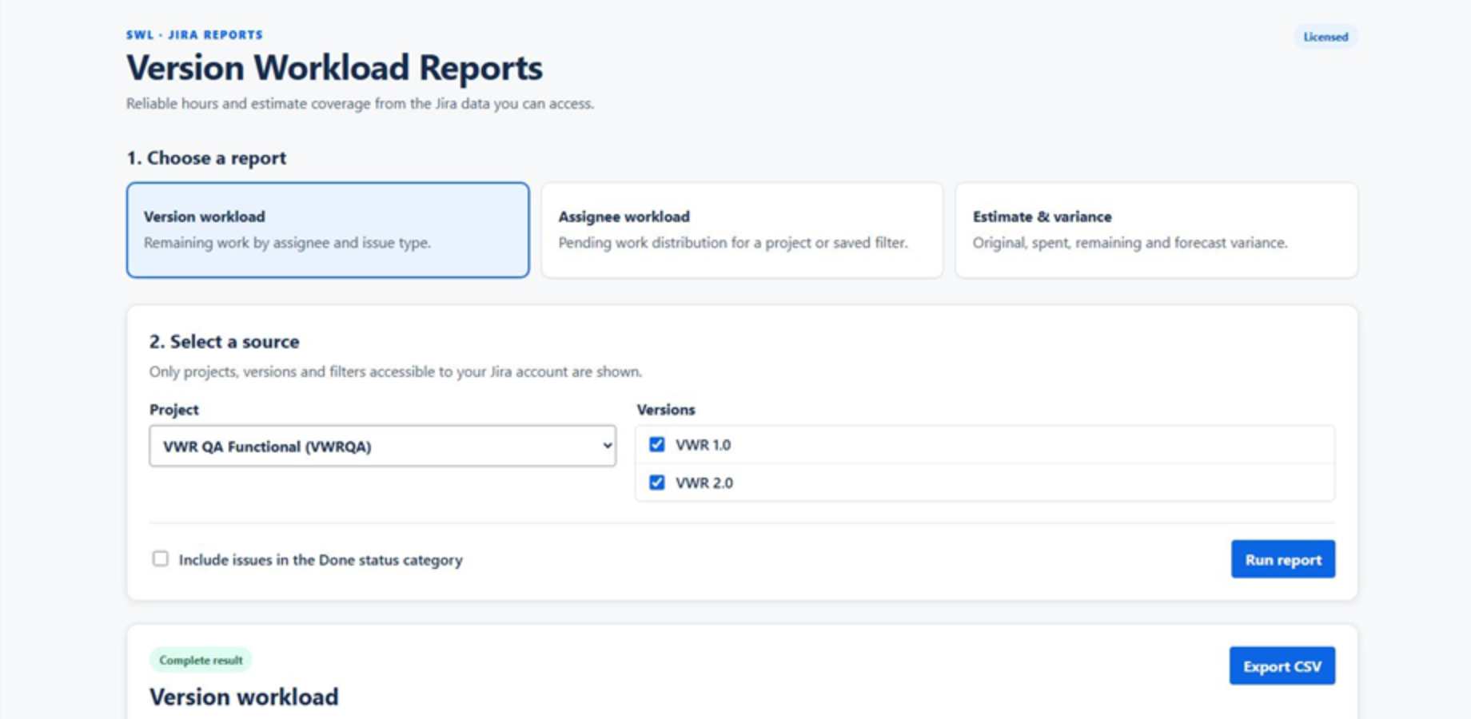Screen dimensions: 1471x719
Task: Click the SWL · JIRA REPORTS breadcrumb text
Action: [194, 34]
